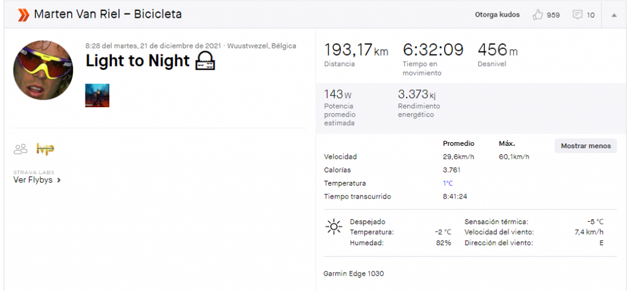Collapse the activity panel with the up arrow
This screenshot has height=291, width=629.
[x=614, y=15]
